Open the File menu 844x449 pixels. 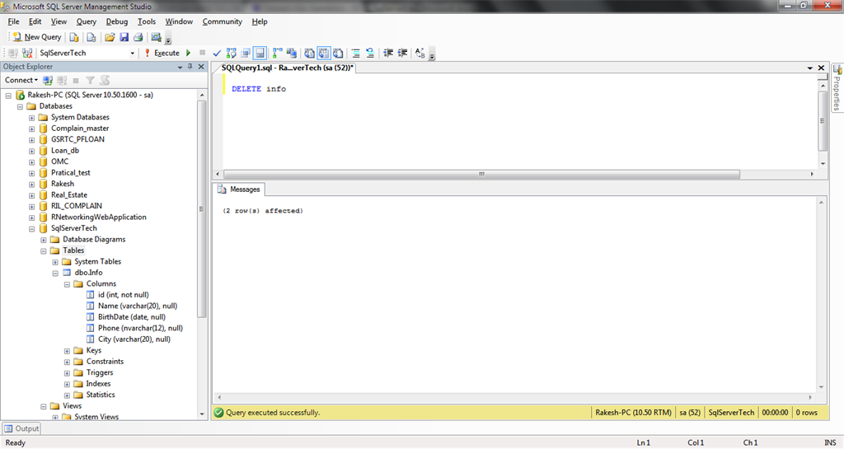(x=13, y=21)
